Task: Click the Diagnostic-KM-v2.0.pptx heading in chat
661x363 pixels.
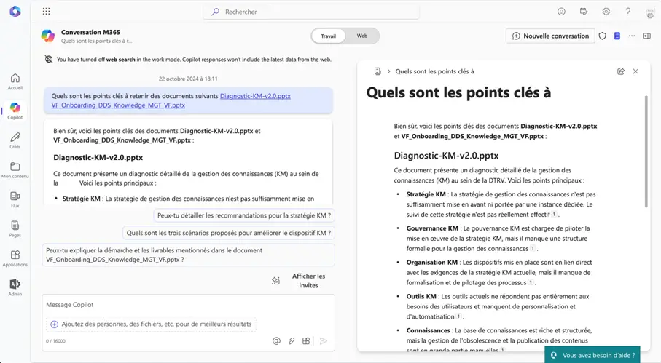Action: [98, 158]
